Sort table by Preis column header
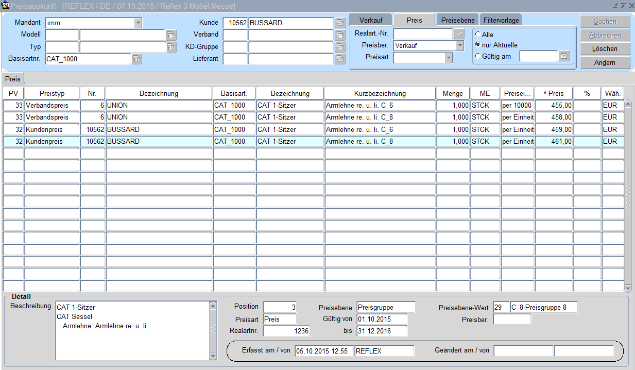Image resolution: width=635 pixels, height=370 pixels. [x=554, y=93]
